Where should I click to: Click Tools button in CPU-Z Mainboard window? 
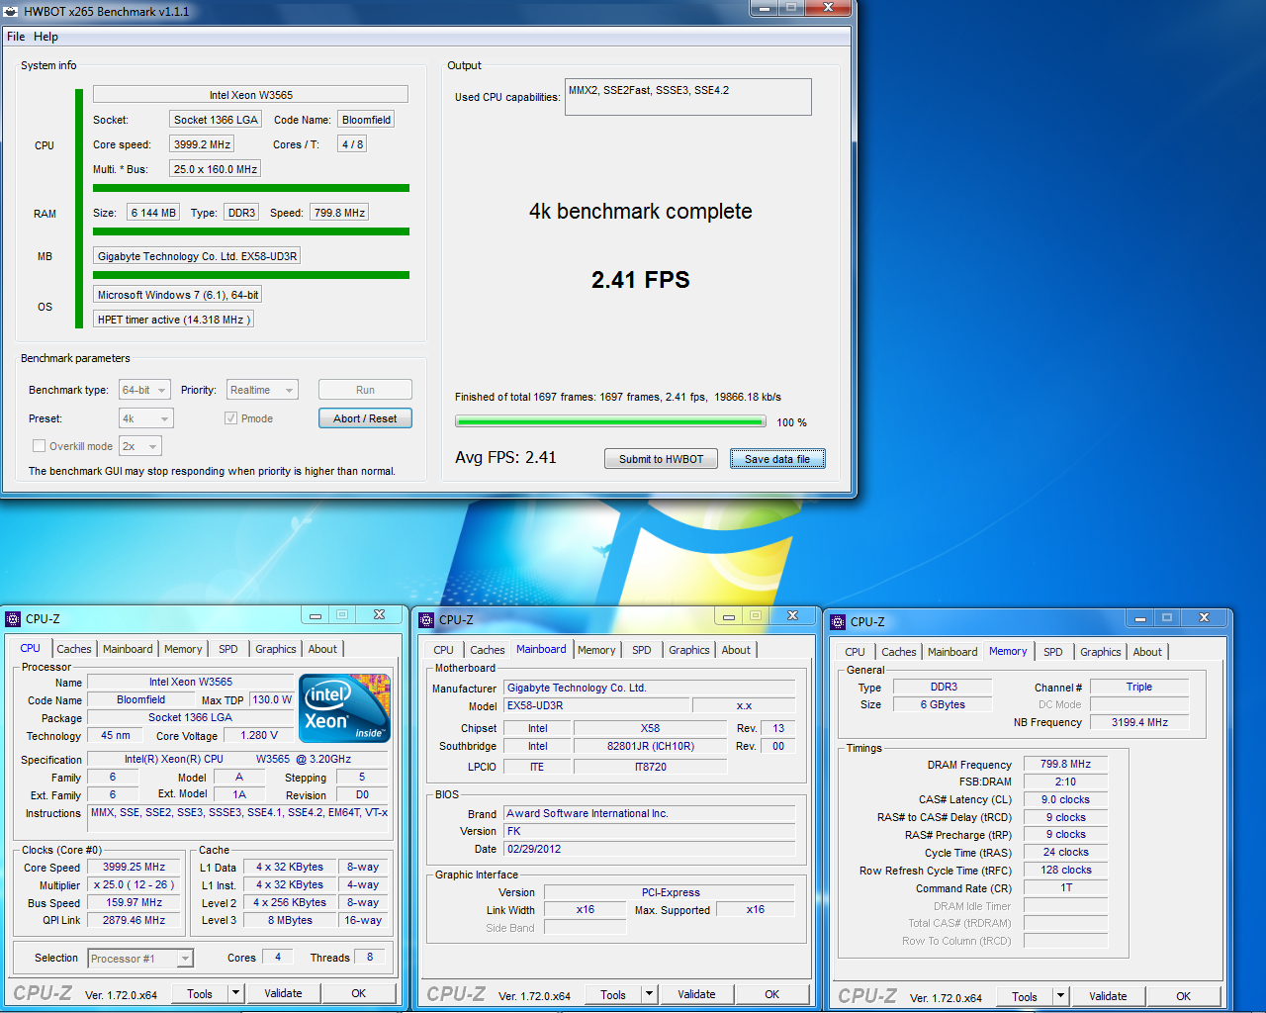click(x=613, y=994)
